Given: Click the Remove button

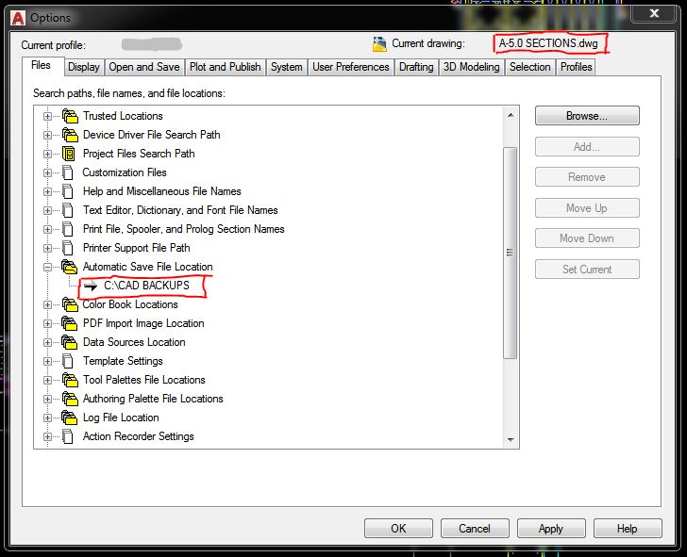Looking at the screenshot, I should (587, 177).
